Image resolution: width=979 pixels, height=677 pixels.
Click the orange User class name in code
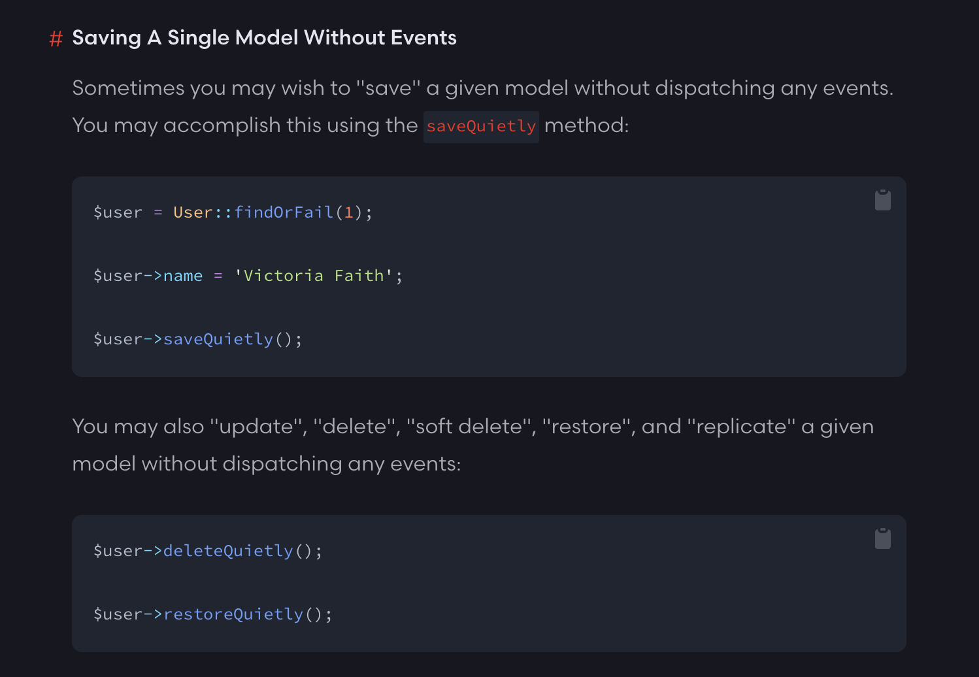click(193, 212)
